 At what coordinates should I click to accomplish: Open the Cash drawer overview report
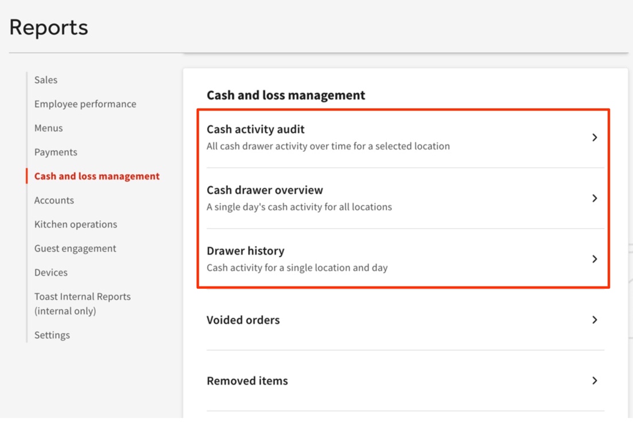point(265,190)
